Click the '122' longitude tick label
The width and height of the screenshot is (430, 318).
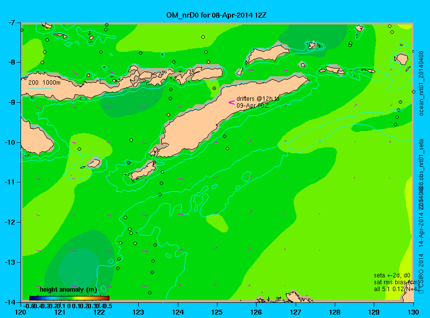click(99, 312)
